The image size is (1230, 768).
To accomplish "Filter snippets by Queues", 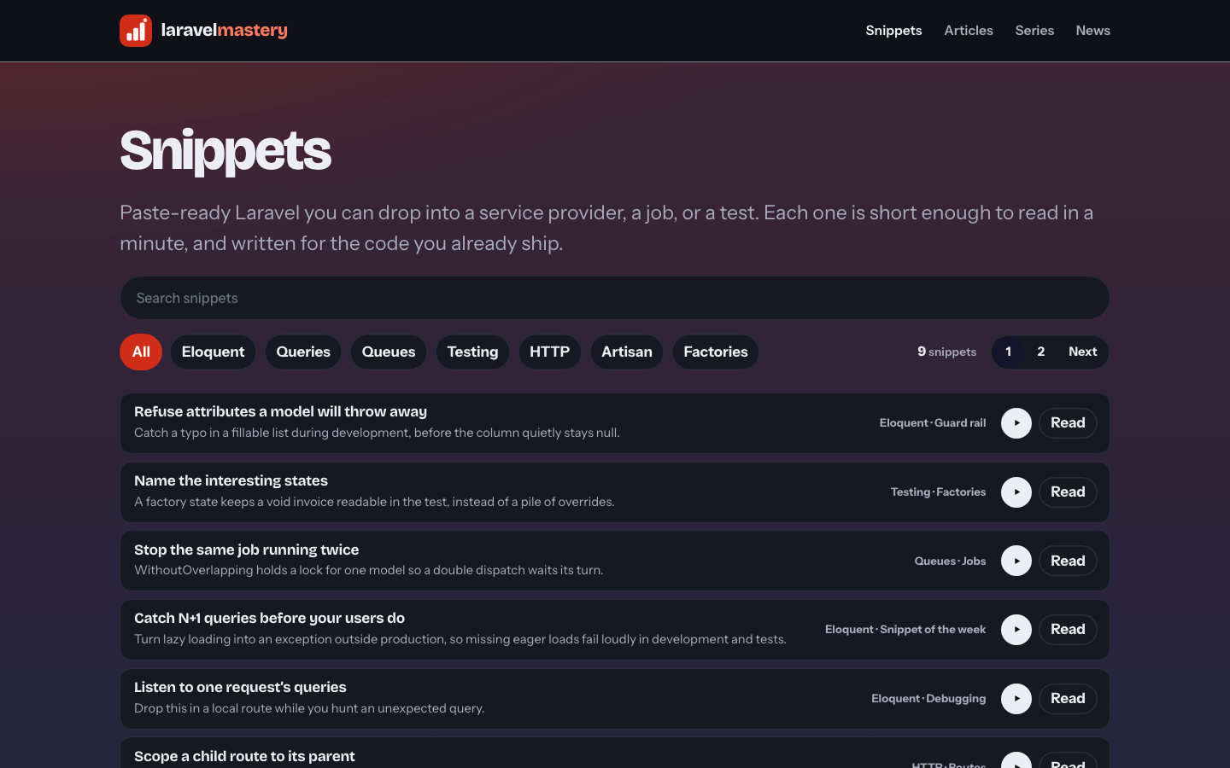I will [389, 352].
